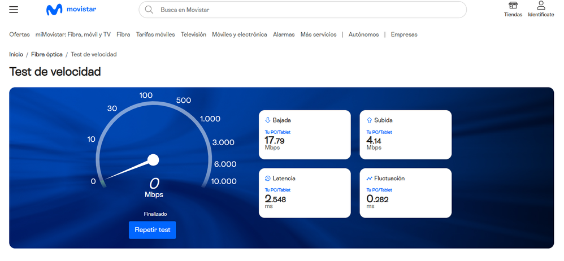Click the search magnifier icon
The image size is (564, 261).
pos(149,10)
